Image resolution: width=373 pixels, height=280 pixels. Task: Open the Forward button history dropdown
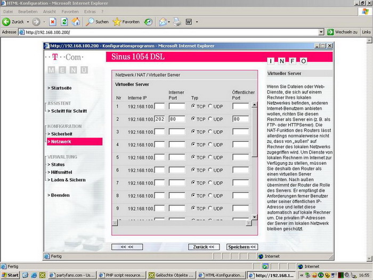(x=44, y=22)
